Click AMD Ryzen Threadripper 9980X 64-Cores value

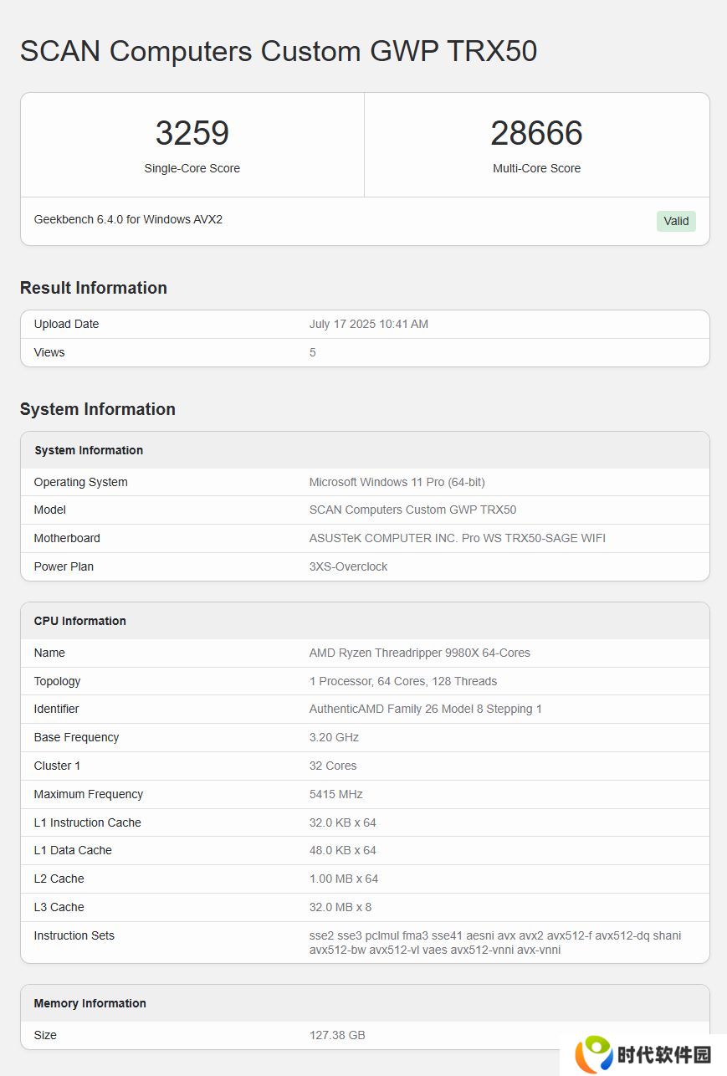point(420,653)
